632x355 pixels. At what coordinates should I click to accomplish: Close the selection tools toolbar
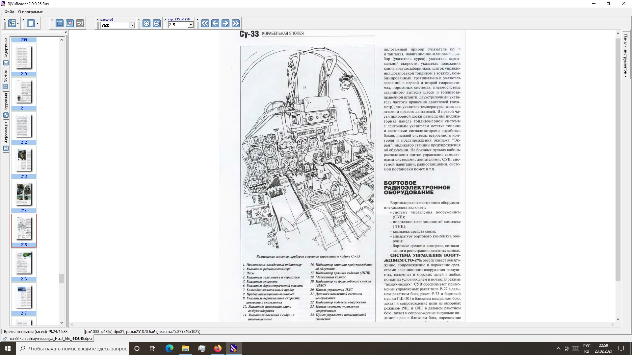click(52, 20)
